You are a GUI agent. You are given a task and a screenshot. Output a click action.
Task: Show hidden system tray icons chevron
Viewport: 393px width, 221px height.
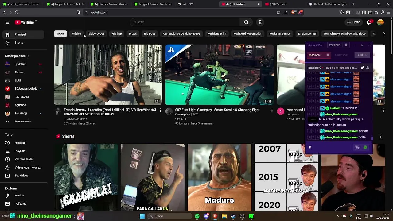337,216
